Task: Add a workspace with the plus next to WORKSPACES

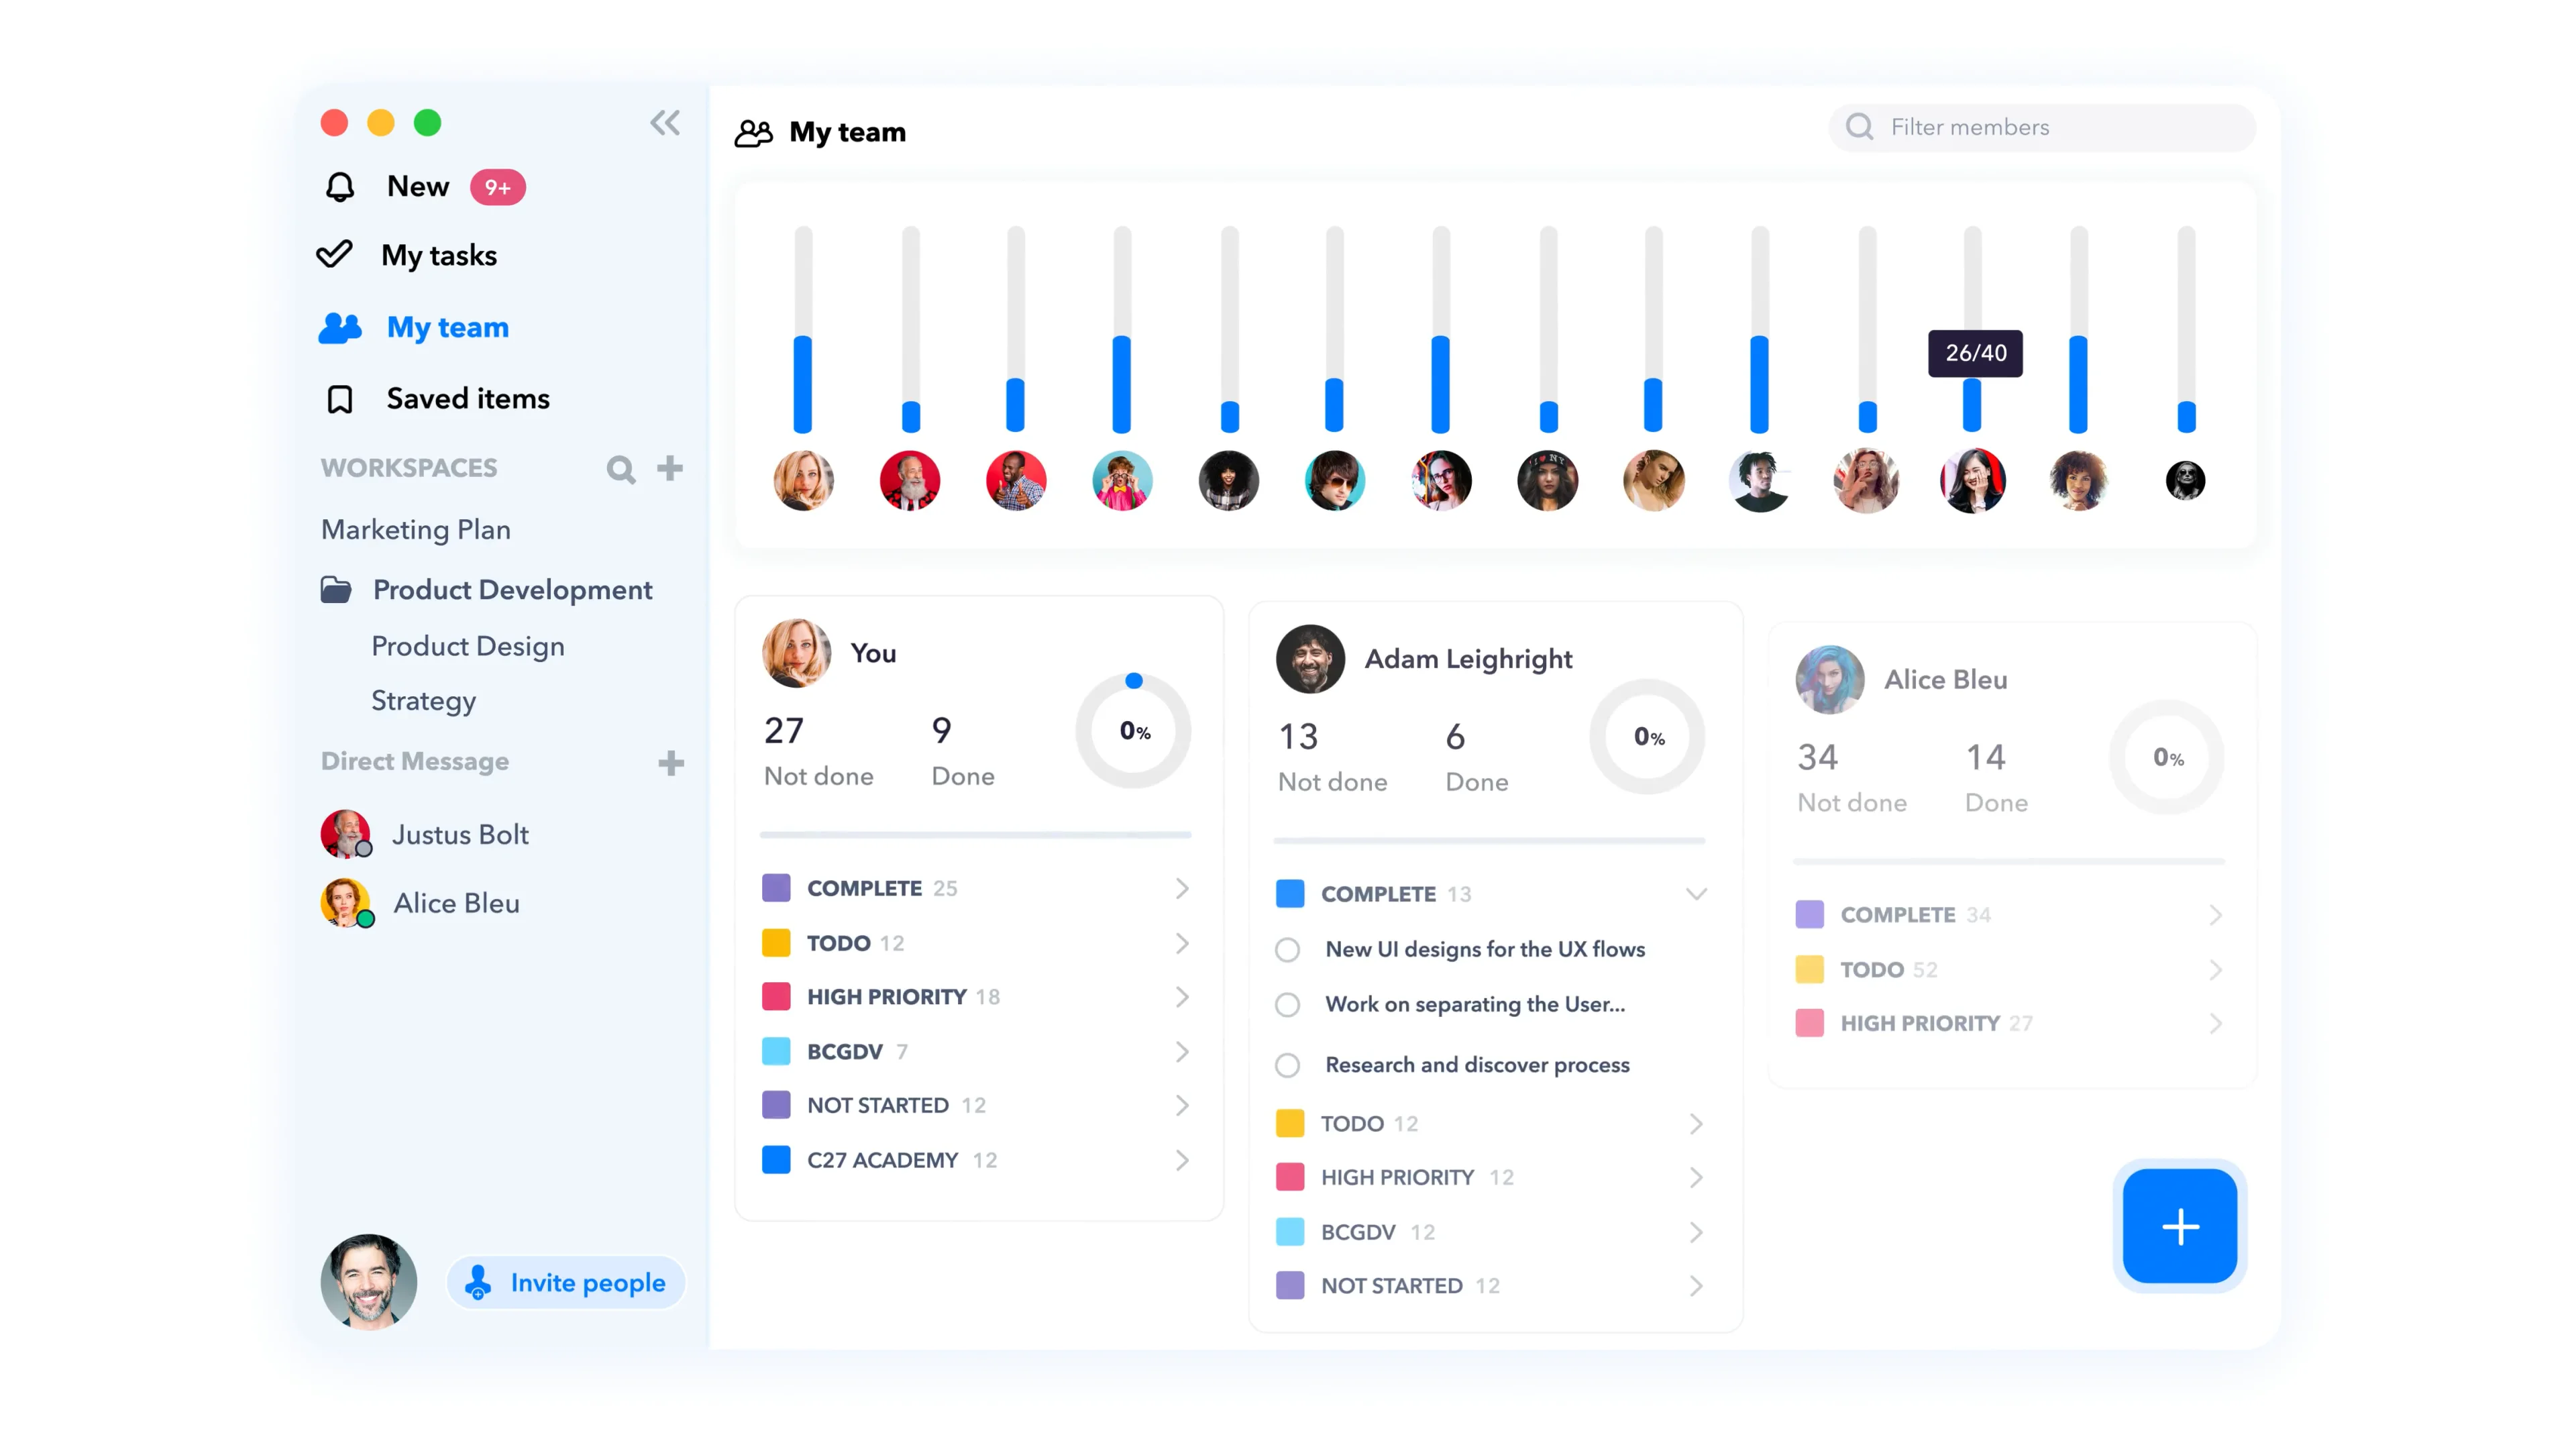Action: click(670, 468)
